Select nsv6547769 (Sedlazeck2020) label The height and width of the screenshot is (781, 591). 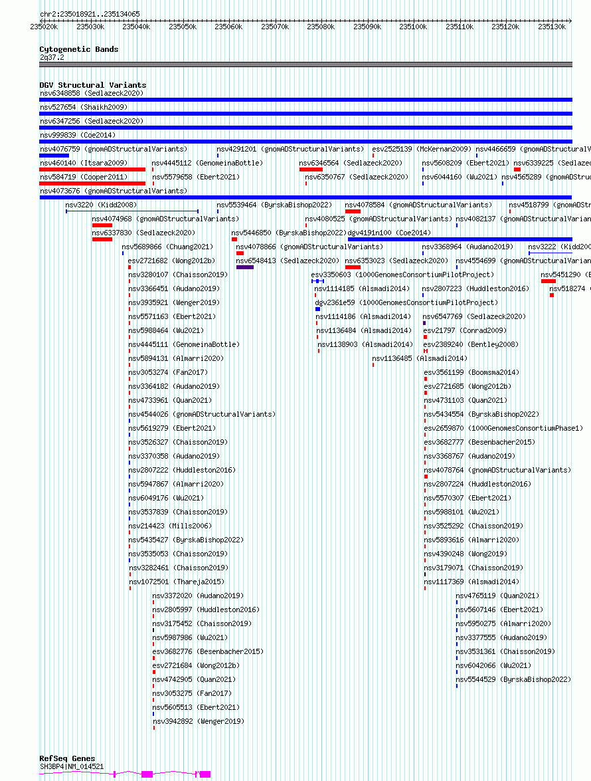tap(474, 316)
